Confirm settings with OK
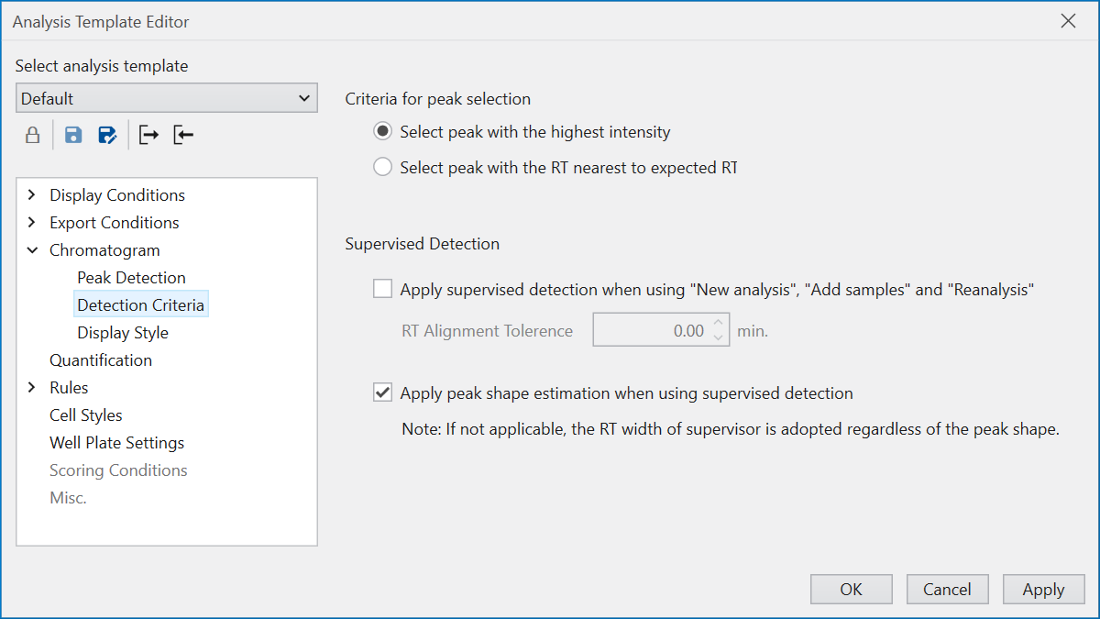This screenshot has height=619, width=1100. click(x=851, y=589)
